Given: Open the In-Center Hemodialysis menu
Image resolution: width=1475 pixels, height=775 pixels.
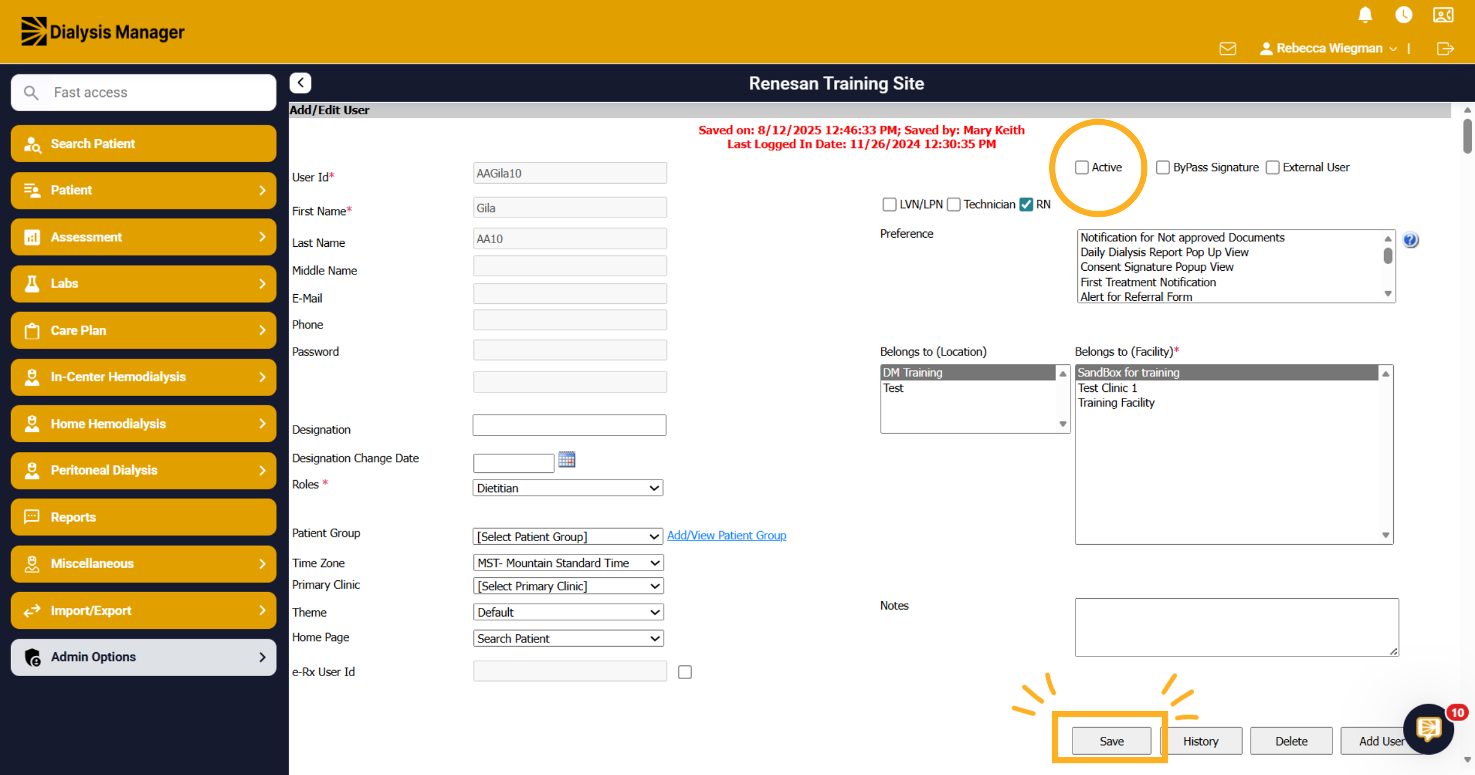Looking at the screenshot, I should tap(143, 377).
